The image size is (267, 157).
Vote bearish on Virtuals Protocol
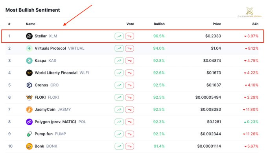[x=129, y=49]
